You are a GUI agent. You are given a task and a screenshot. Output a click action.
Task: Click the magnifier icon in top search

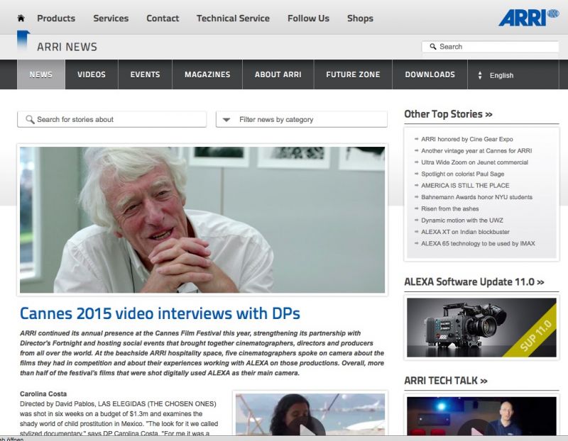[433, 47]
